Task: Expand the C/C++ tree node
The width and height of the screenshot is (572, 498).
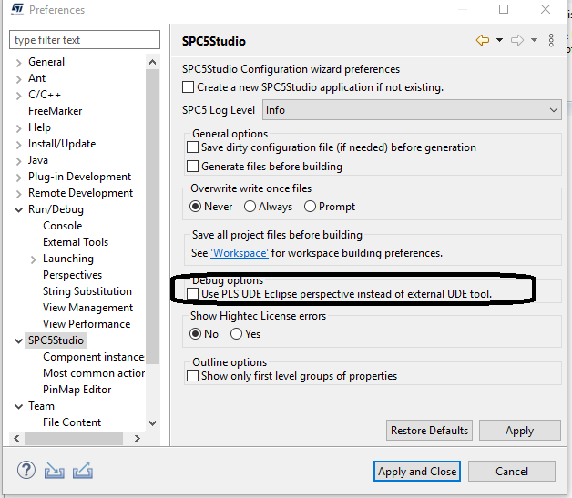Action: click(x=18, y=96)
